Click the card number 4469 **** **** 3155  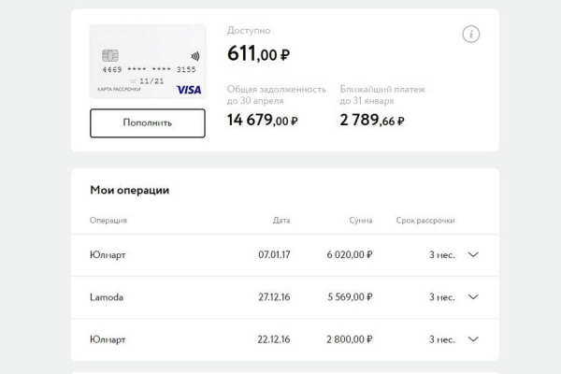coord(150,69)
